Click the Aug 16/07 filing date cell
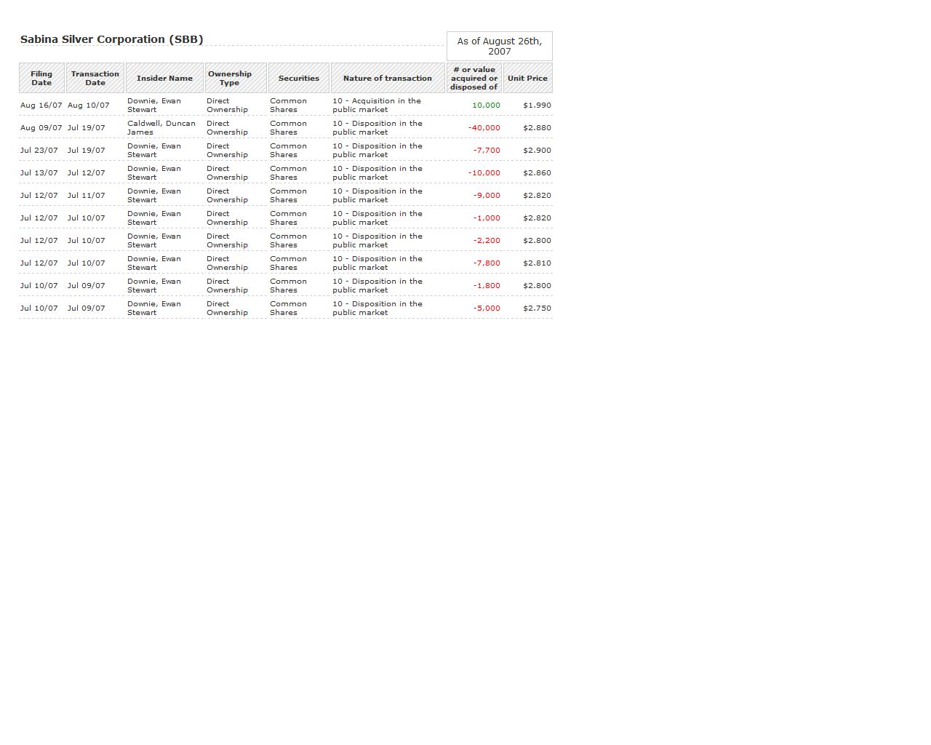 click(41, 105)
